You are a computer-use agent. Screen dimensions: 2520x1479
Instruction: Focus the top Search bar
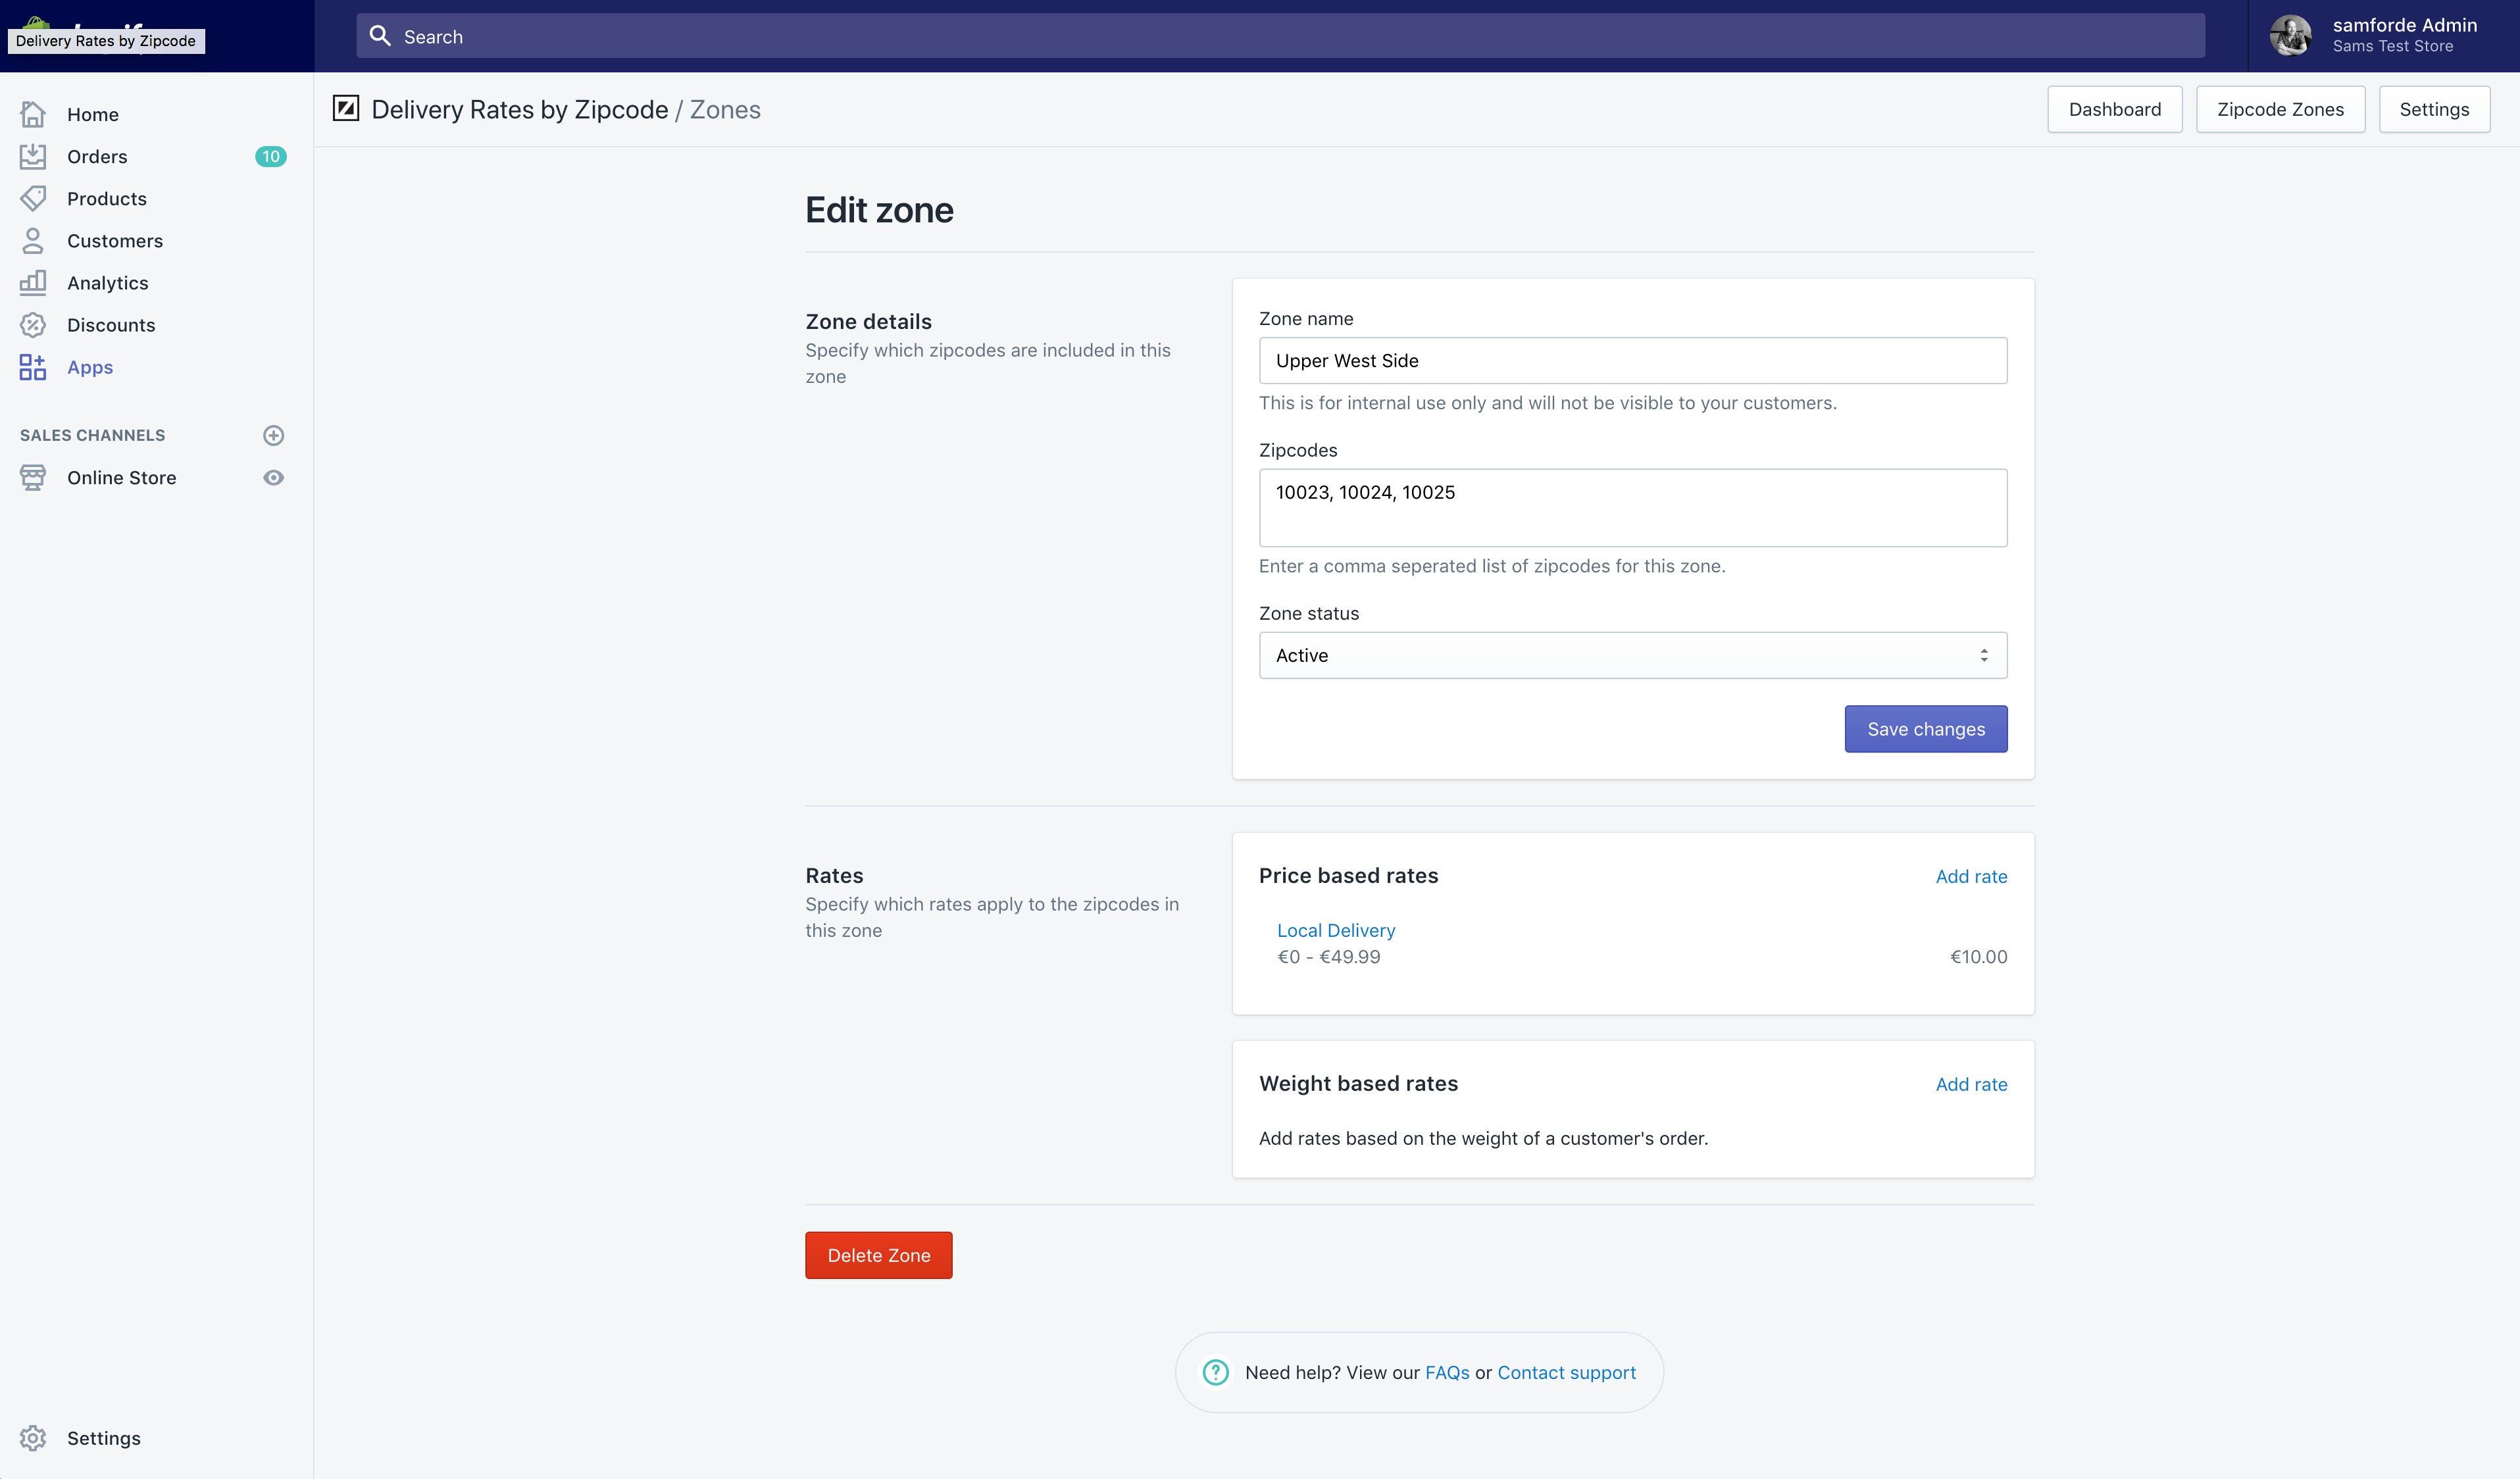1280,36
